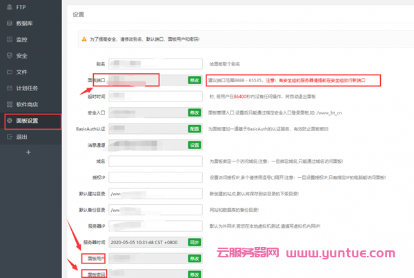Open 数据库 in the sidebar
Image resolution: width=414 pixels, height=278 pixels.
(31, 23)
